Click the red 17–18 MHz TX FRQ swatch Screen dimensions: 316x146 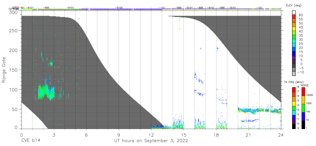click(294, 90)
